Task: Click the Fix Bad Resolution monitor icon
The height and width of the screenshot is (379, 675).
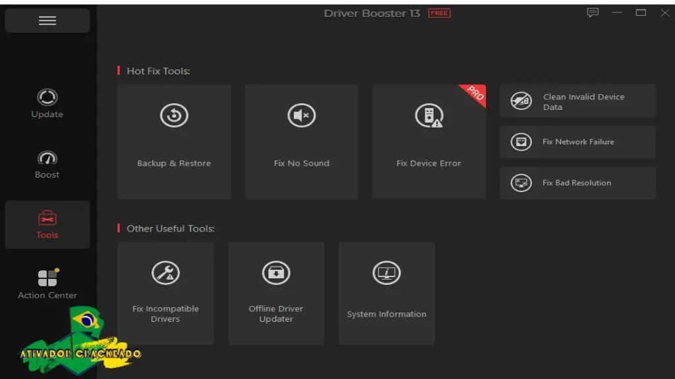Action: pyautogui.click(x=521, y=183)
